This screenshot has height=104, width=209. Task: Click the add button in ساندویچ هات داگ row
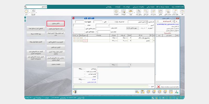point(81,38)
